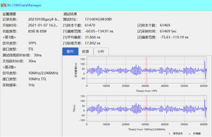Click the XG7280DataManager logo icon in title bar

[x=4, y=5]
